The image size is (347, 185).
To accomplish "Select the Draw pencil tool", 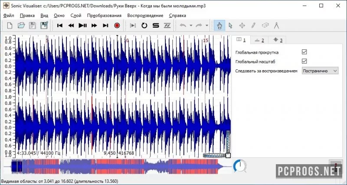I will pos(253,26).
